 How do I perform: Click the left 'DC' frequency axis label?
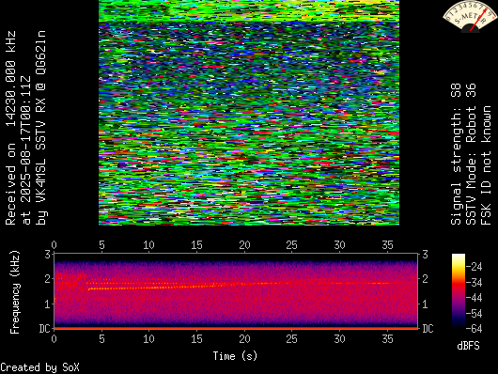pos(45,328)
